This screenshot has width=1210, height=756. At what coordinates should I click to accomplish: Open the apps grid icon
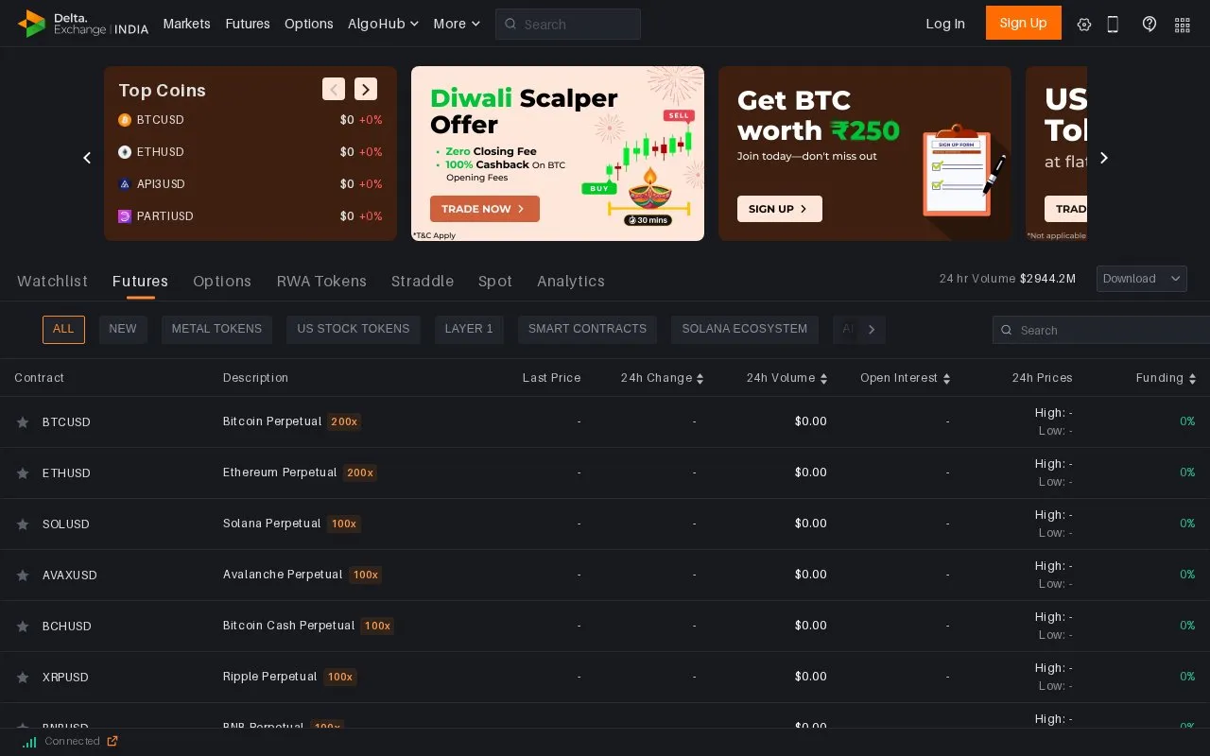(x=1182, y=25)
